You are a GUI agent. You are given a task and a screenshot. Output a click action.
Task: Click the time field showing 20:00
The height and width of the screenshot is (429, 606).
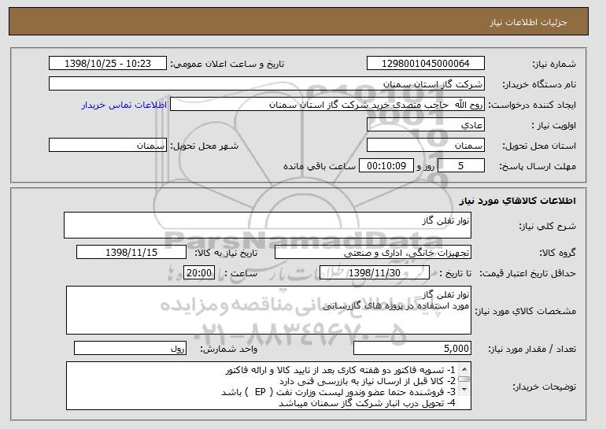tap(199, 273)
